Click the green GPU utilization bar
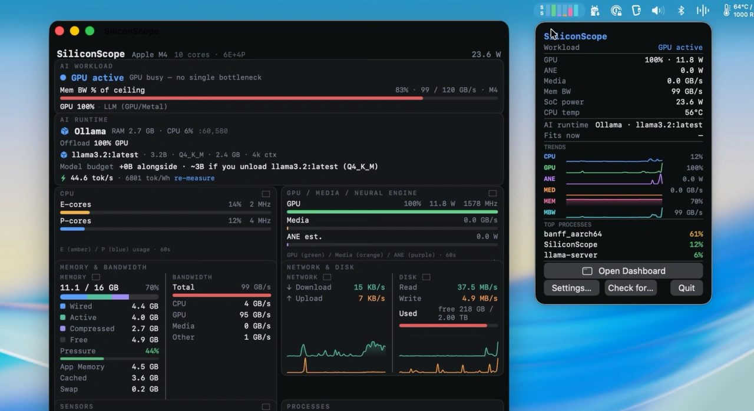 click(392, 212)
